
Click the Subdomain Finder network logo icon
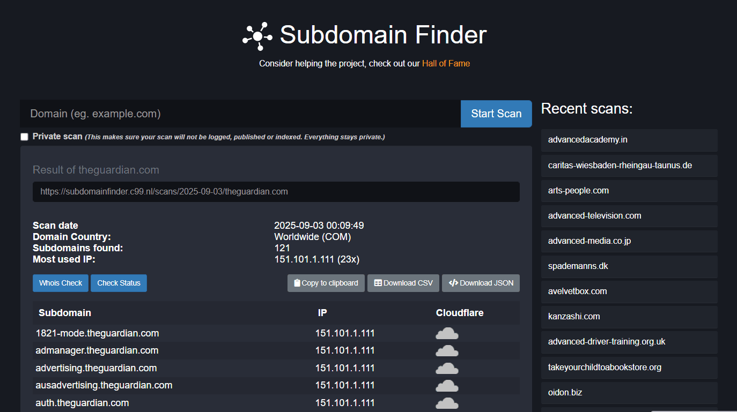(257, 36)
